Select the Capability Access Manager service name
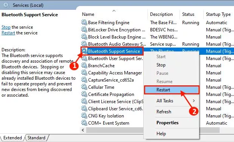234x142 pixels. pyautogui.click(x=115, y=73)
